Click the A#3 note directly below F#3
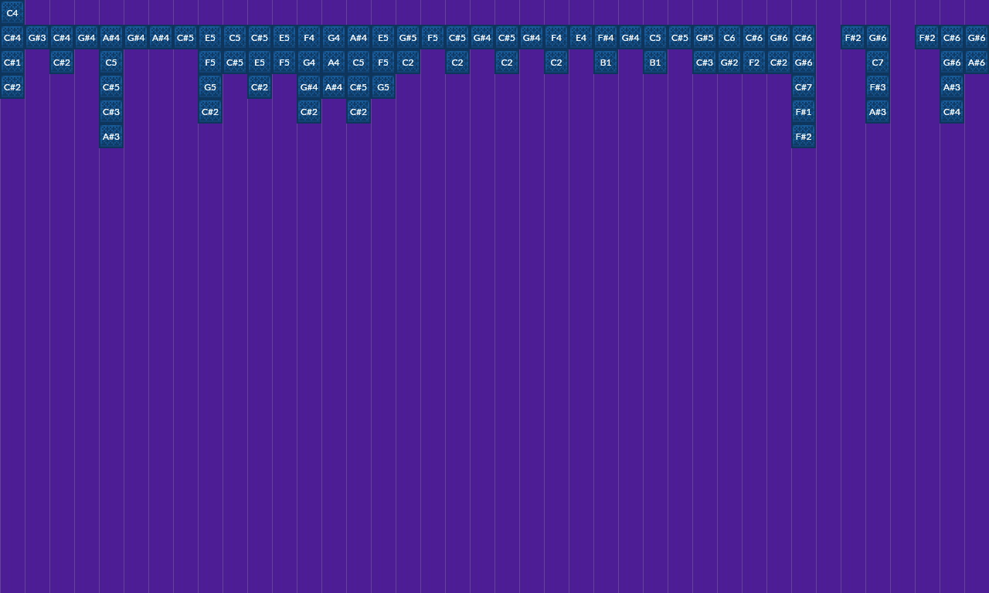The image size is (989, 593). pyautogui.click(x=878, y=111)
